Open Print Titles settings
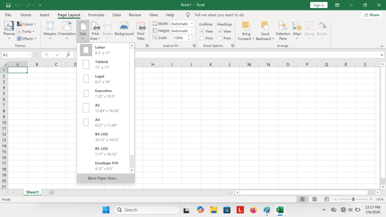The width and height of the screenshot is (386, 217). click(x=141, y=31)
